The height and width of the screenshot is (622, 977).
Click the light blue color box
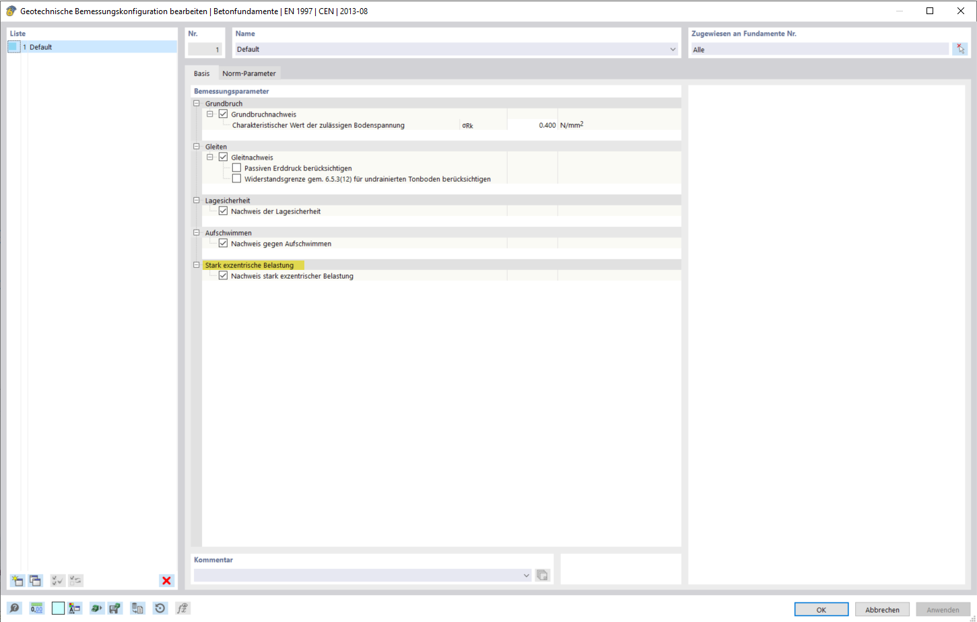[58, 609]
